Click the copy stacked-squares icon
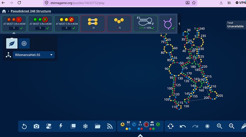Viewport: 246px width, 137px height. (x=73, y=126)
